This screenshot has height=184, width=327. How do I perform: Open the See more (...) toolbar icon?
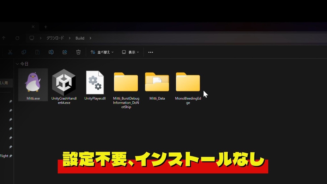tap(150, 52)
